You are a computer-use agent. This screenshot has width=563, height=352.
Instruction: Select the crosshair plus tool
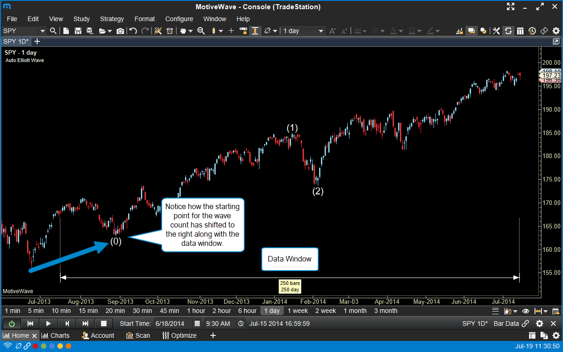pyautogui.click(x=231, y=31)
